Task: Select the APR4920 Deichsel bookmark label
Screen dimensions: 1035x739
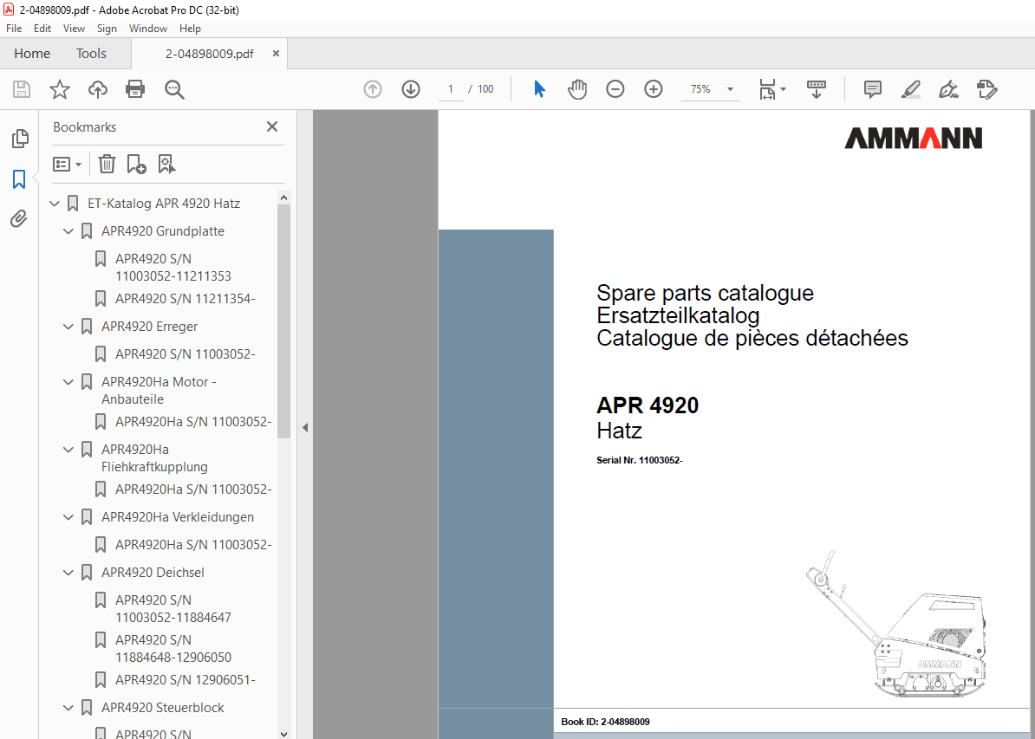Action: (153, 573)
